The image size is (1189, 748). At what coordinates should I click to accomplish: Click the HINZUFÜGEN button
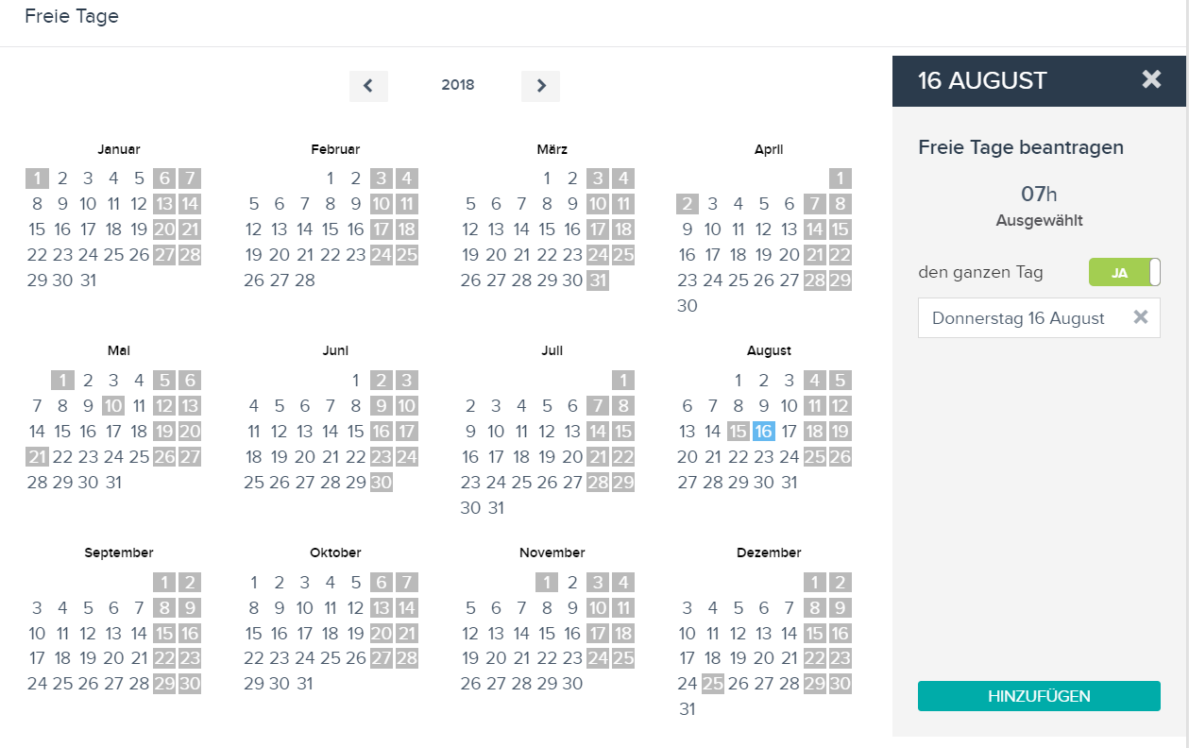(1039, 696)
